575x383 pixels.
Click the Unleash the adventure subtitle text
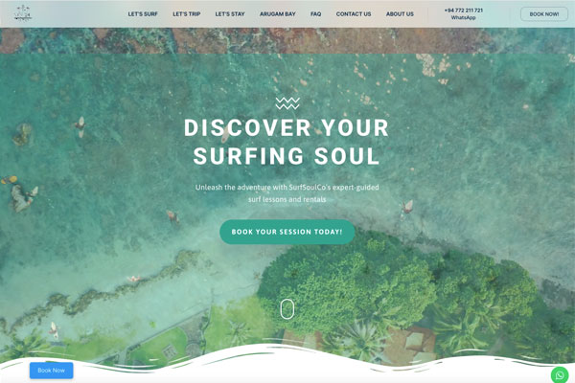point(287,193)
